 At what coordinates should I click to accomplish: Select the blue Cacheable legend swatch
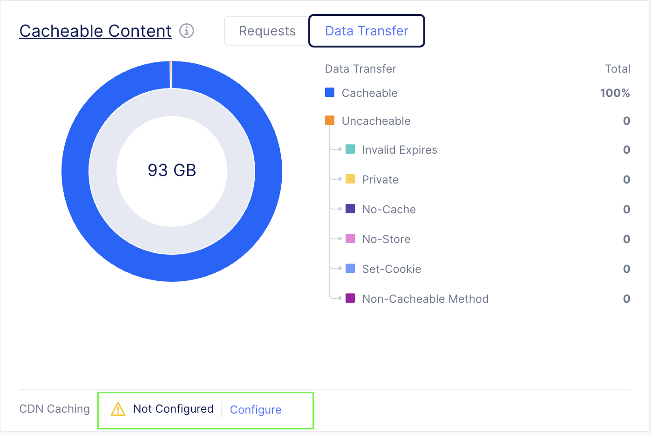point(329,92)
